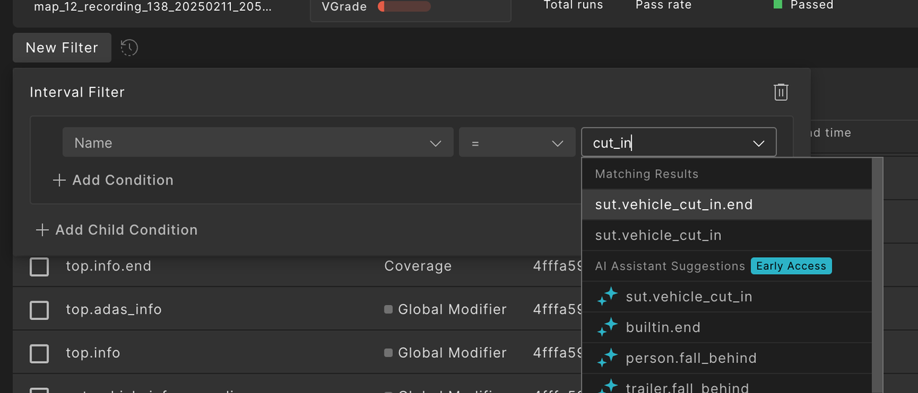Click sparkle icon beside person.fall_behind suggestion
Image resolution: width=918 pixels, height=393 pixels.
[x=607, y=358]
